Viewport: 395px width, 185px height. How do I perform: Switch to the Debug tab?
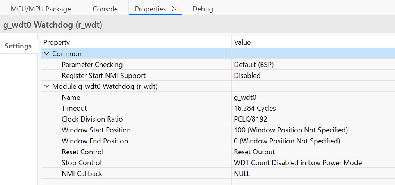click(x=203, y=9)
